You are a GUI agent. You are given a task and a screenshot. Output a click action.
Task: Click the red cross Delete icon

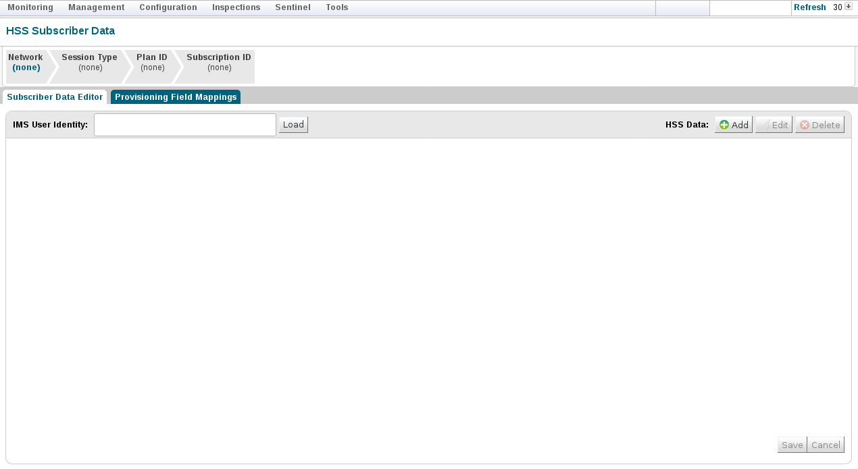[x=804, y=124]
